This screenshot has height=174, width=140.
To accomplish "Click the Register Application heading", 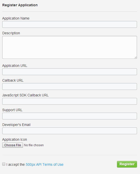I will pos(20,5).
